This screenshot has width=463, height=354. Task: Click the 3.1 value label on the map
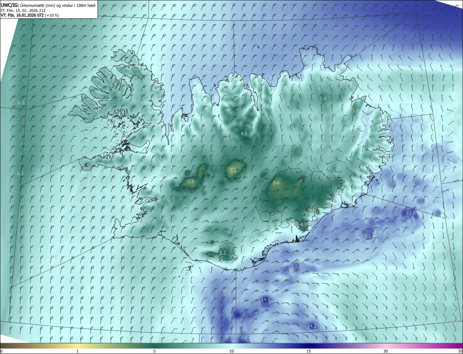click(x=233, y=170)
